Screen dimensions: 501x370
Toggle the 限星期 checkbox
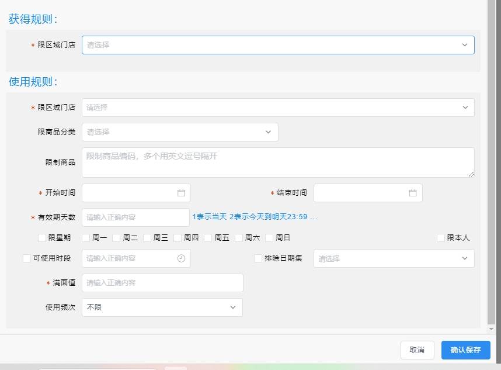click(42, 237)
